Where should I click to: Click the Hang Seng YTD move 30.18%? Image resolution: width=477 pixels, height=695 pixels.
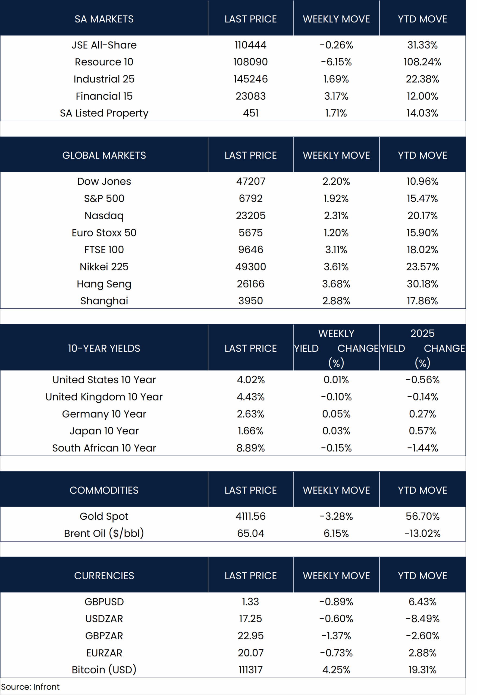[422, 284]
